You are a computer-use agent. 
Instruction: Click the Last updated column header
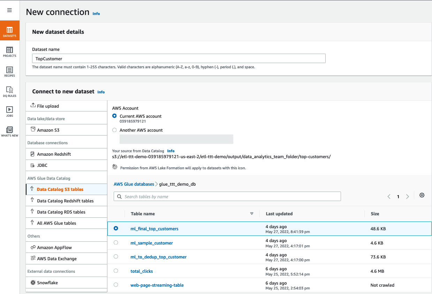pos(279,214)
